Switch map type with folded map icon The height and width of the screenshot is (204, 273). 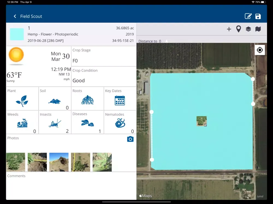258,29
